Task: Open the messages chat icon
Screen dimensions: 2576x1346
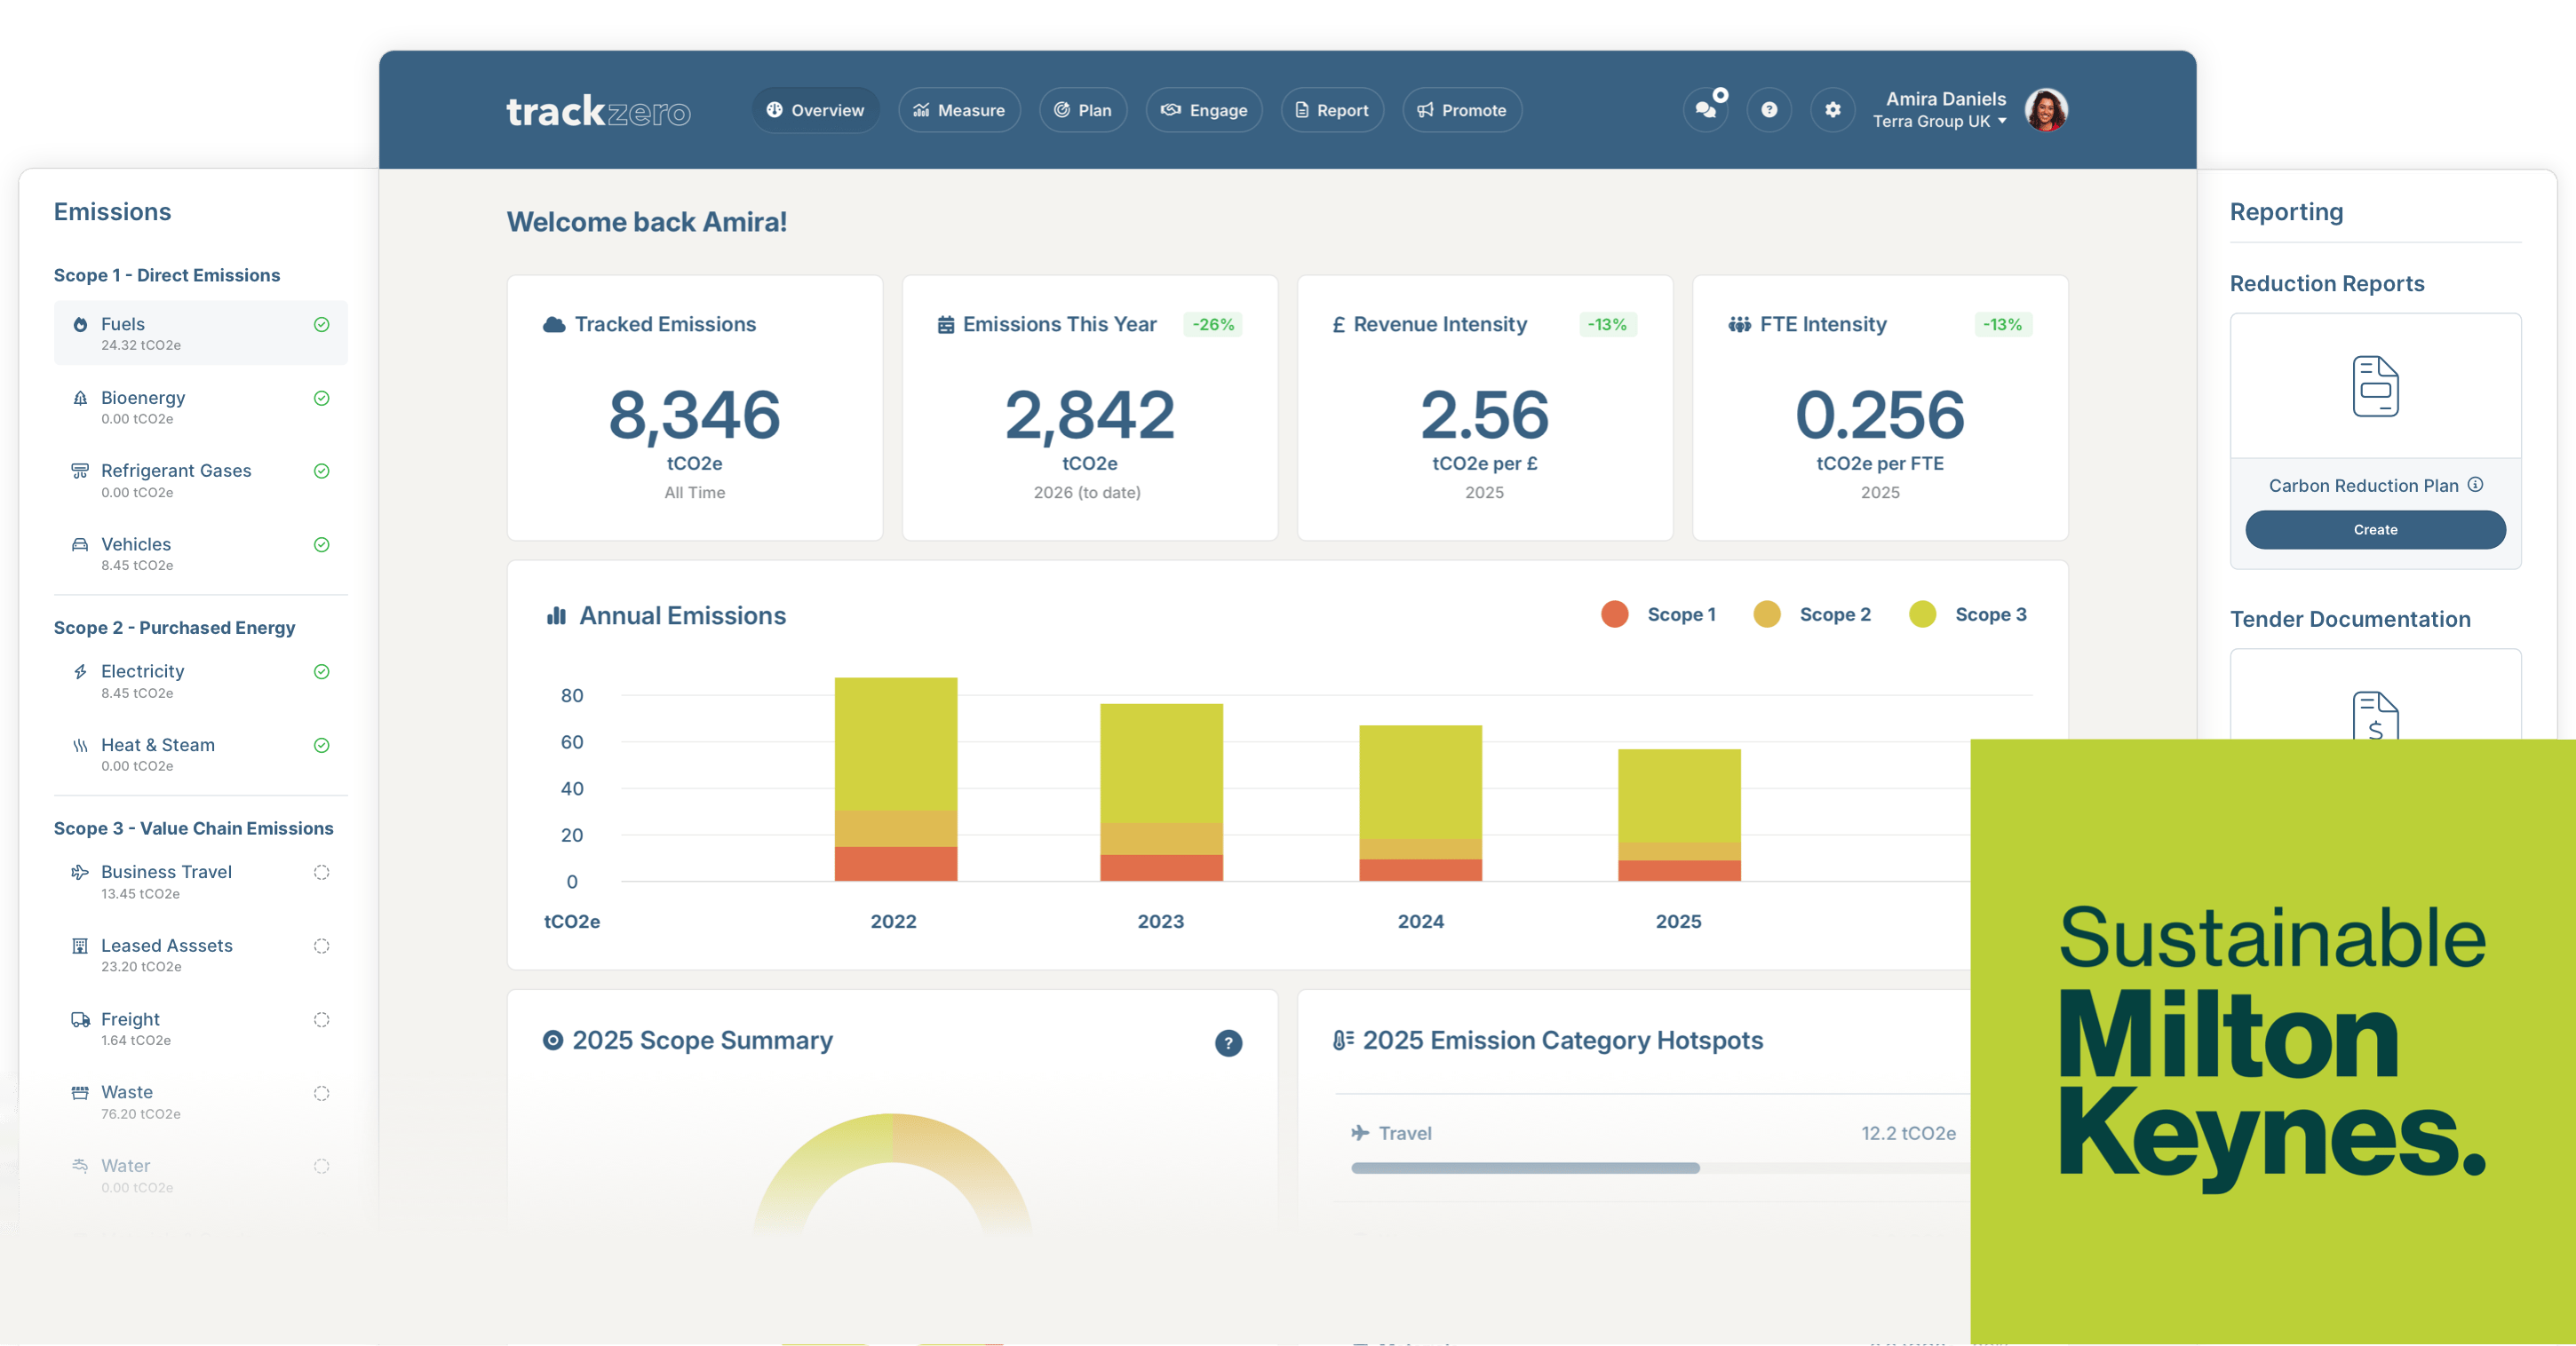Action: tap(1706, 110)
